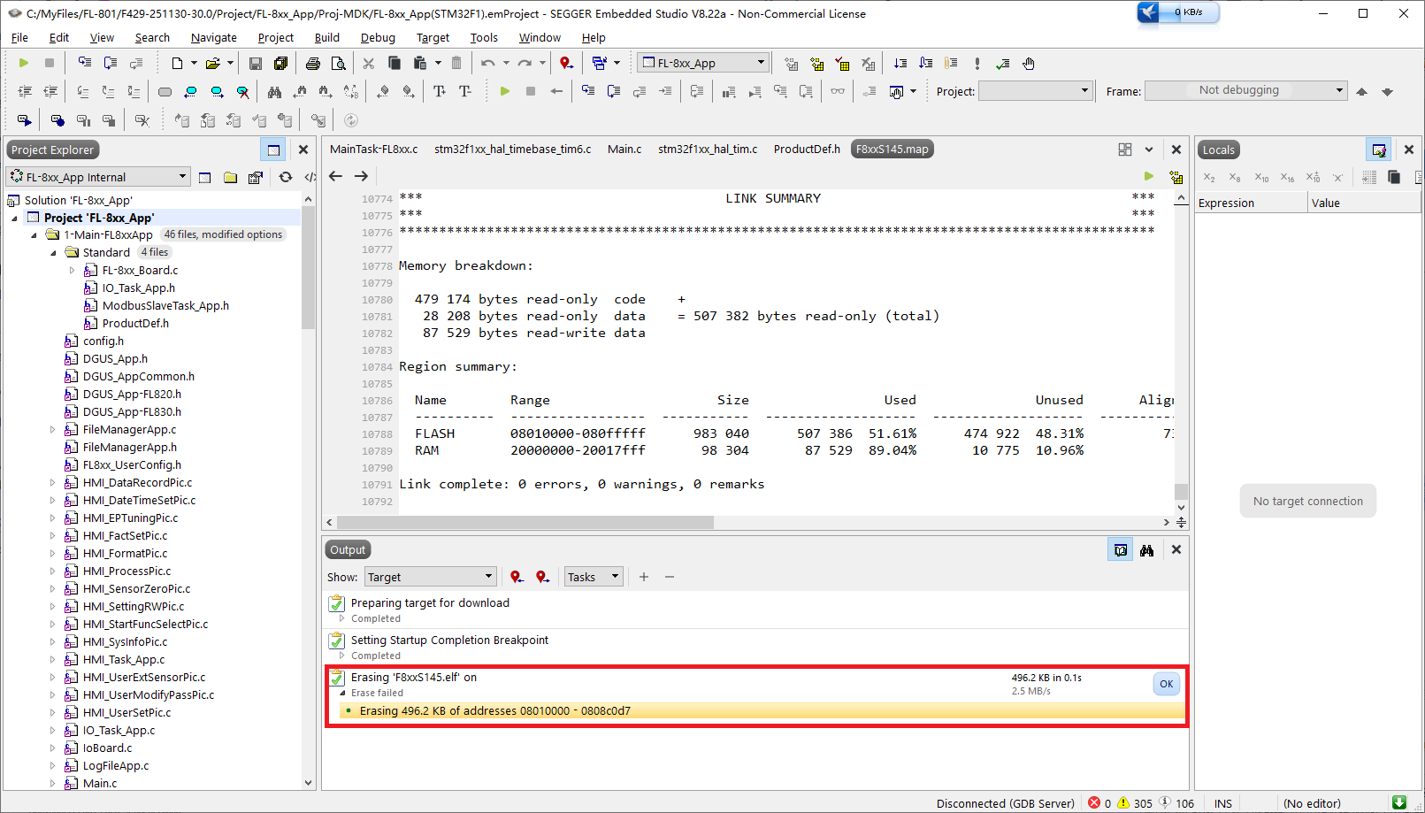The width and height of the screenshot is (1425, 813).
Task: Click the Print icon in the toolbar
Action: point(312,64)
